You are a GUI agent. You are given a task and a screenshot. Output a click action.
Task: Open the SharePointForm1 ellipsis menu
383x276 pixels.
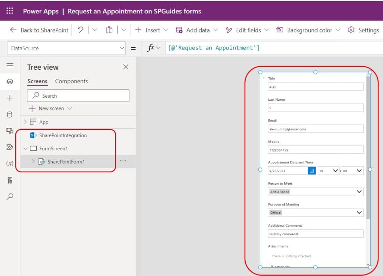123,161
